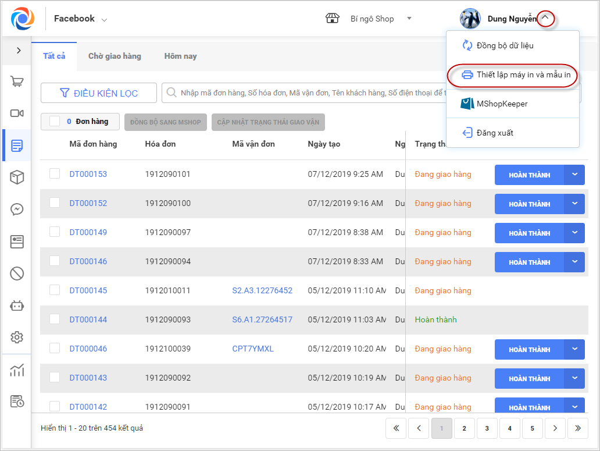Click the video camera icon in sidebar

pos(17,113)
